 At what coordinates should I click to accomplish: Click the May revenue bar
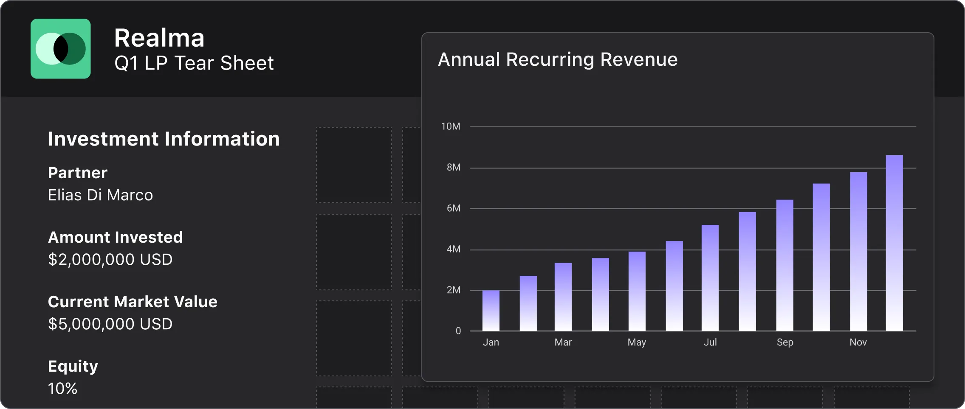point(636,293)
